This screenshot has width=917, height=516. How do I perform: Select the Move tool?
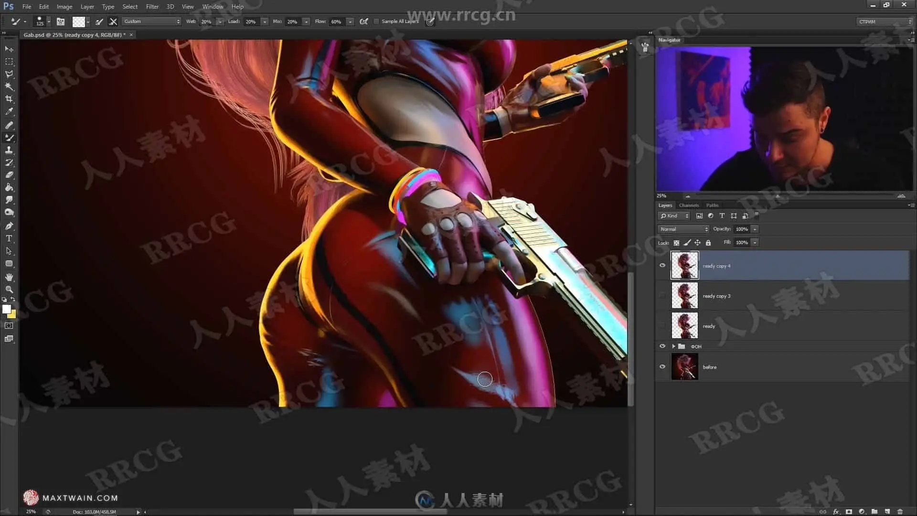[9, 49]
